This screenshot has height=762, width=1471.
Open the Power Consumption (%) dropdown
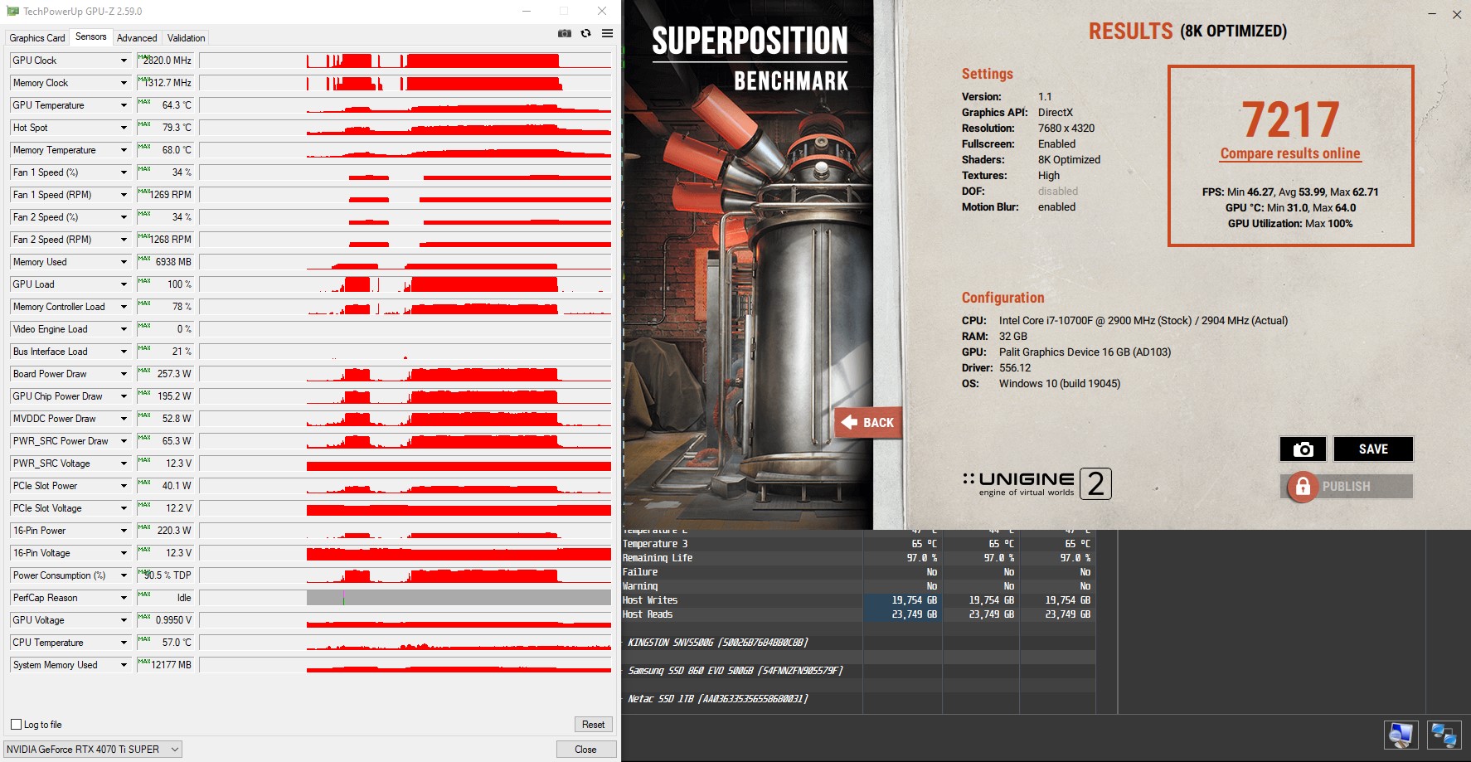[124, 575]
